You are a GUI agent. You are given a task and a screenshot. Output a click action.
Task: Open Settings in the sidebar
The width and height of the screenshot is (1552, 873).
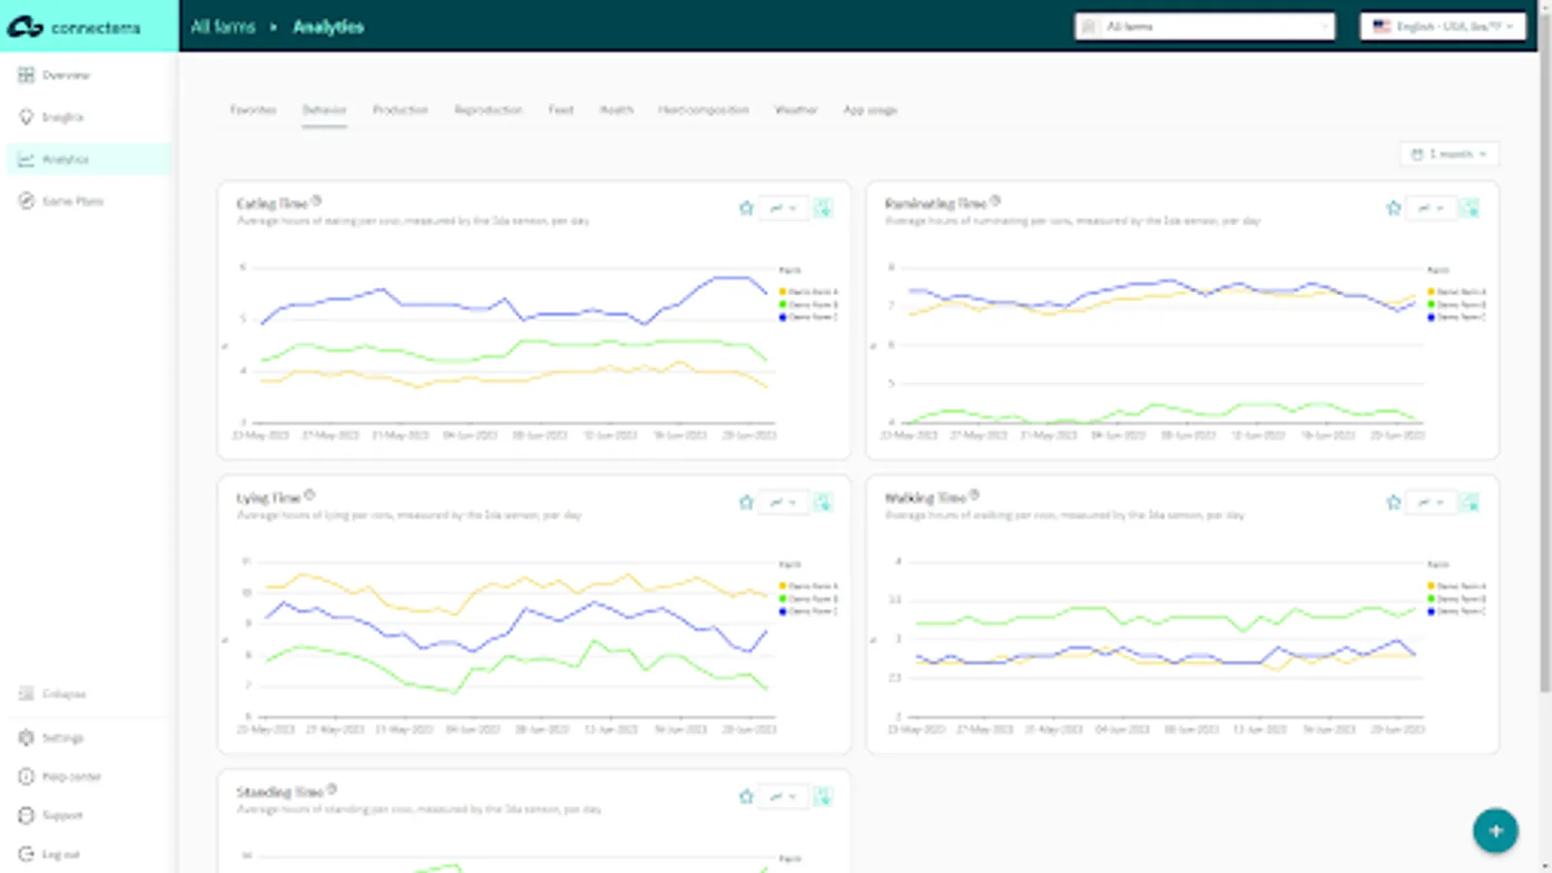click(x=62, y=738)
